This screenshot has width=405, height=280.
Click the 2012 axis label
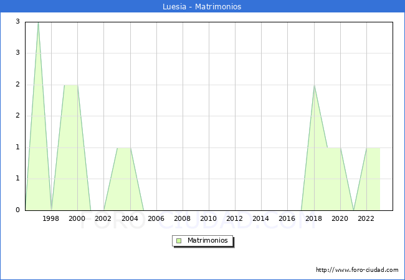[234, 219]
